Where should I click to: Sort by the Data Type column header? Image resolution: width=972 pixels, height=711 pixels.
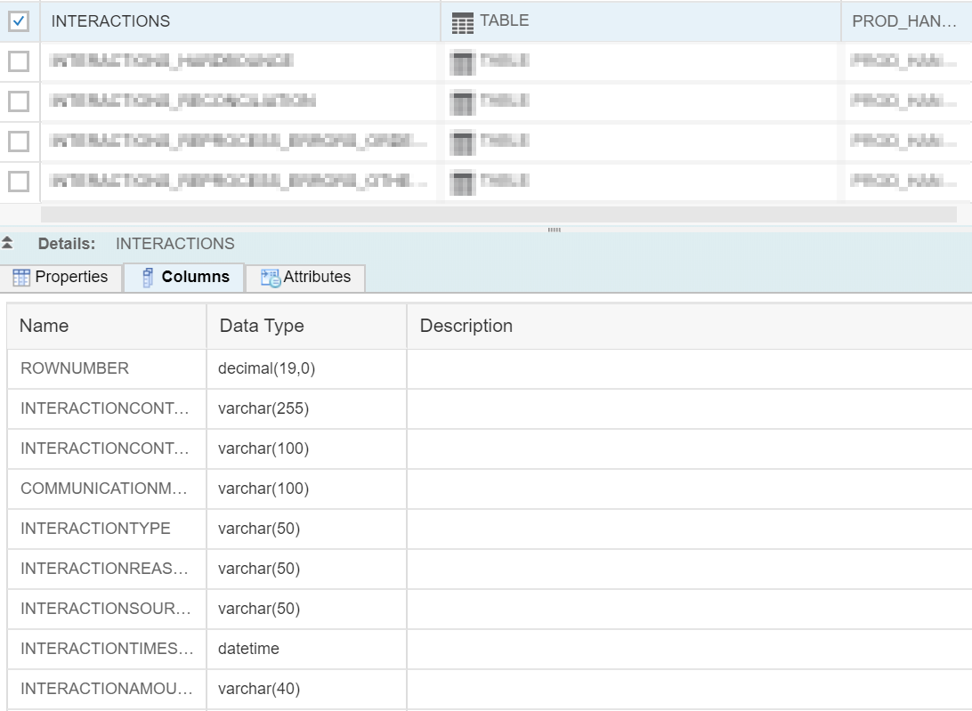point(262,326)
